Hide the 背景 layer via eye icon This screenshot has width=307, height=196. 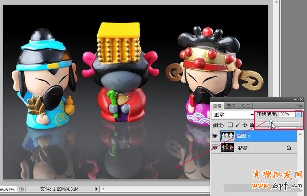pos(214,148)
